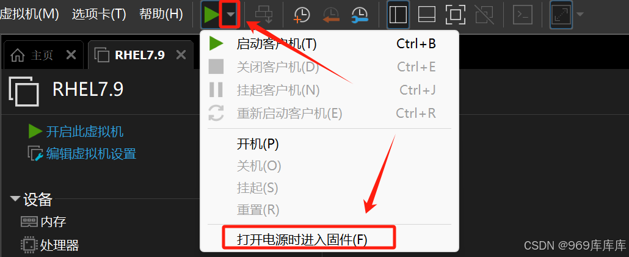Open the power options dropdown arrow

(230, 15)
